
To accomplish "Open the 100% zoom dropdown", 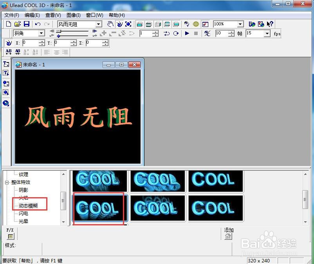I will pos(240,24).
